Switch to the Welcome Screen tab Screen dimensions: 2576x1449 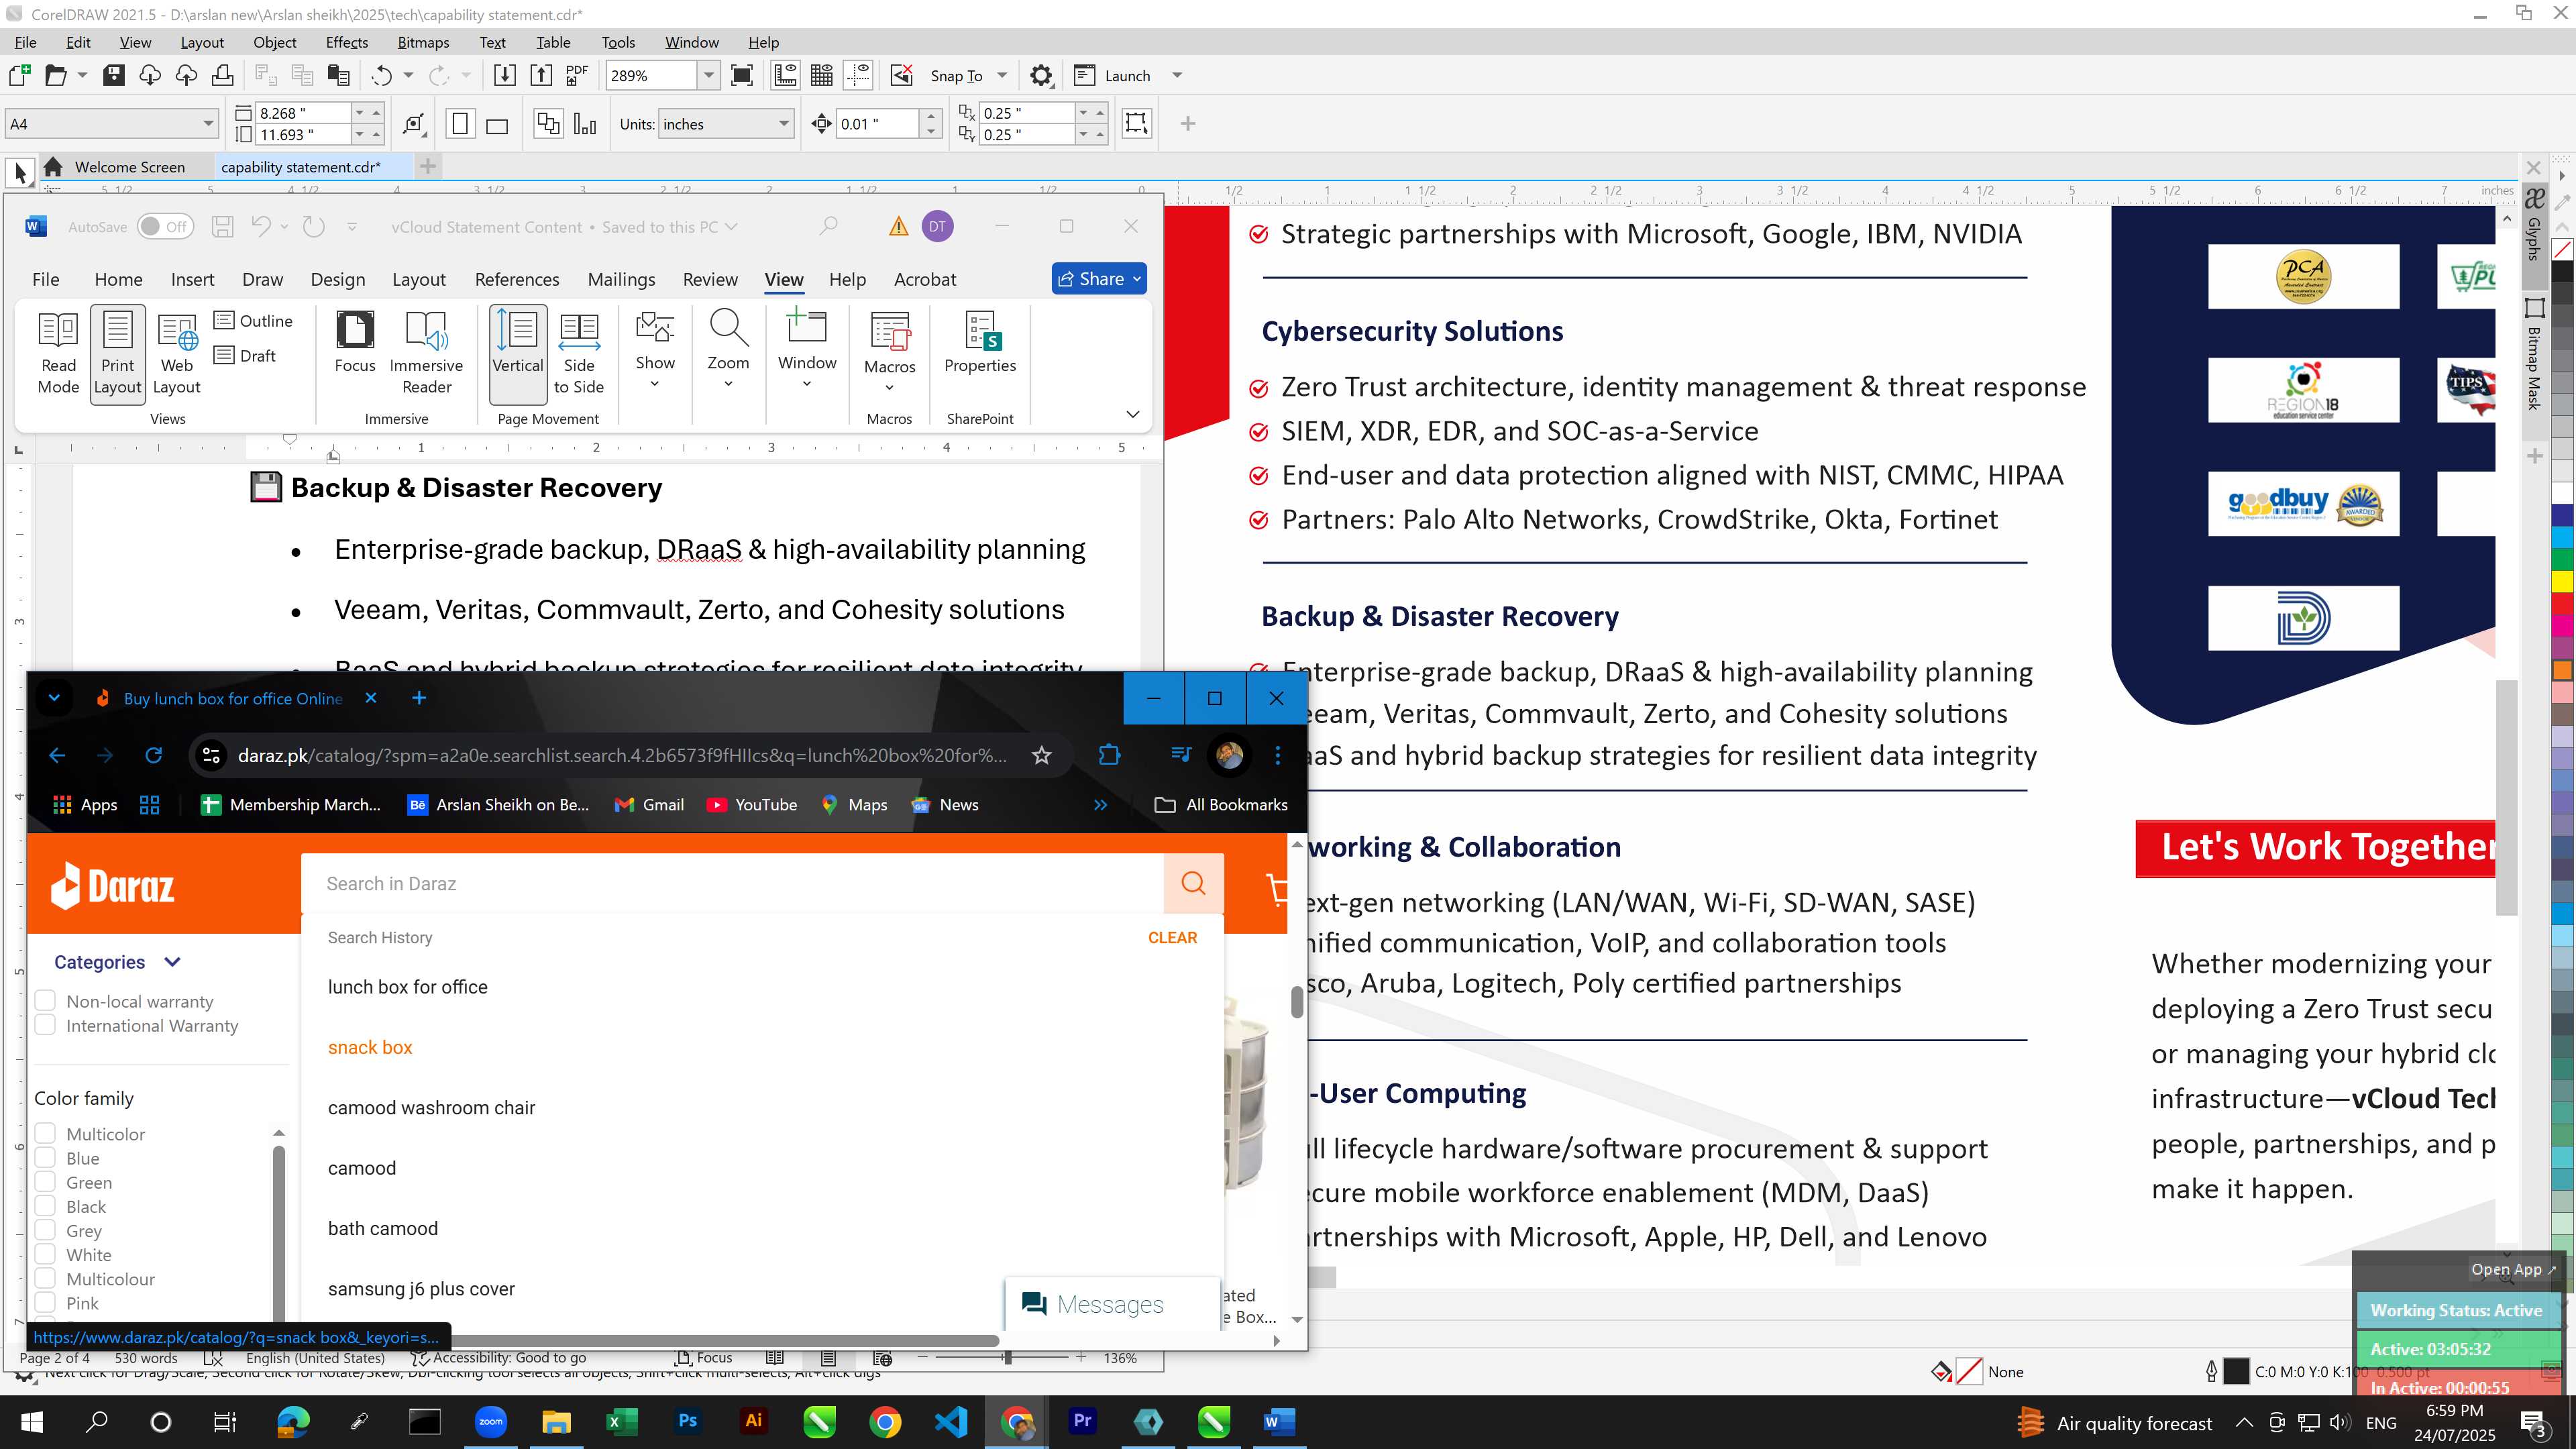[x=130, y=167]
